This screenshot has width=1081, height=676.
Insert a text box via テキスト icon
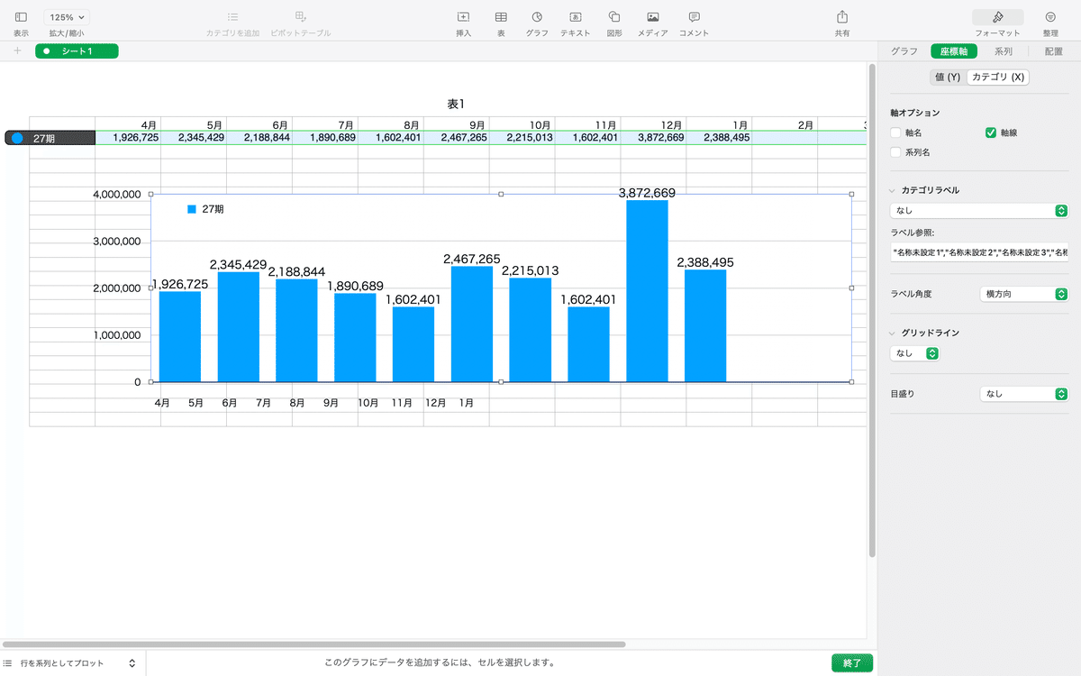pos(575,17)
